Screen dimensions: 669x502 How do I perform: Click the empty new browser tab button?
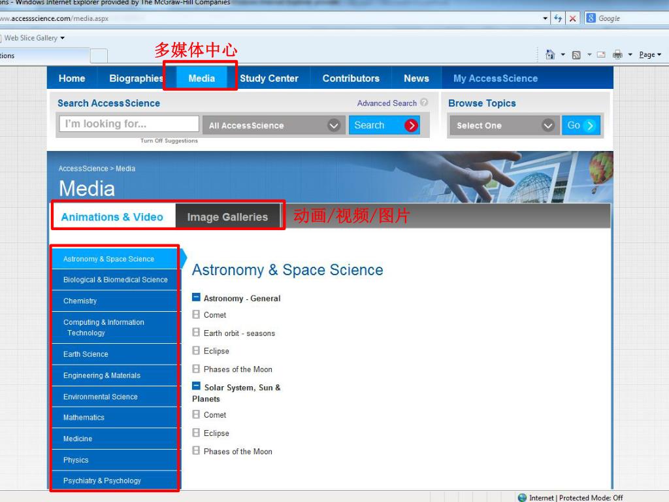pyautogui.click(x=99, y=56)
